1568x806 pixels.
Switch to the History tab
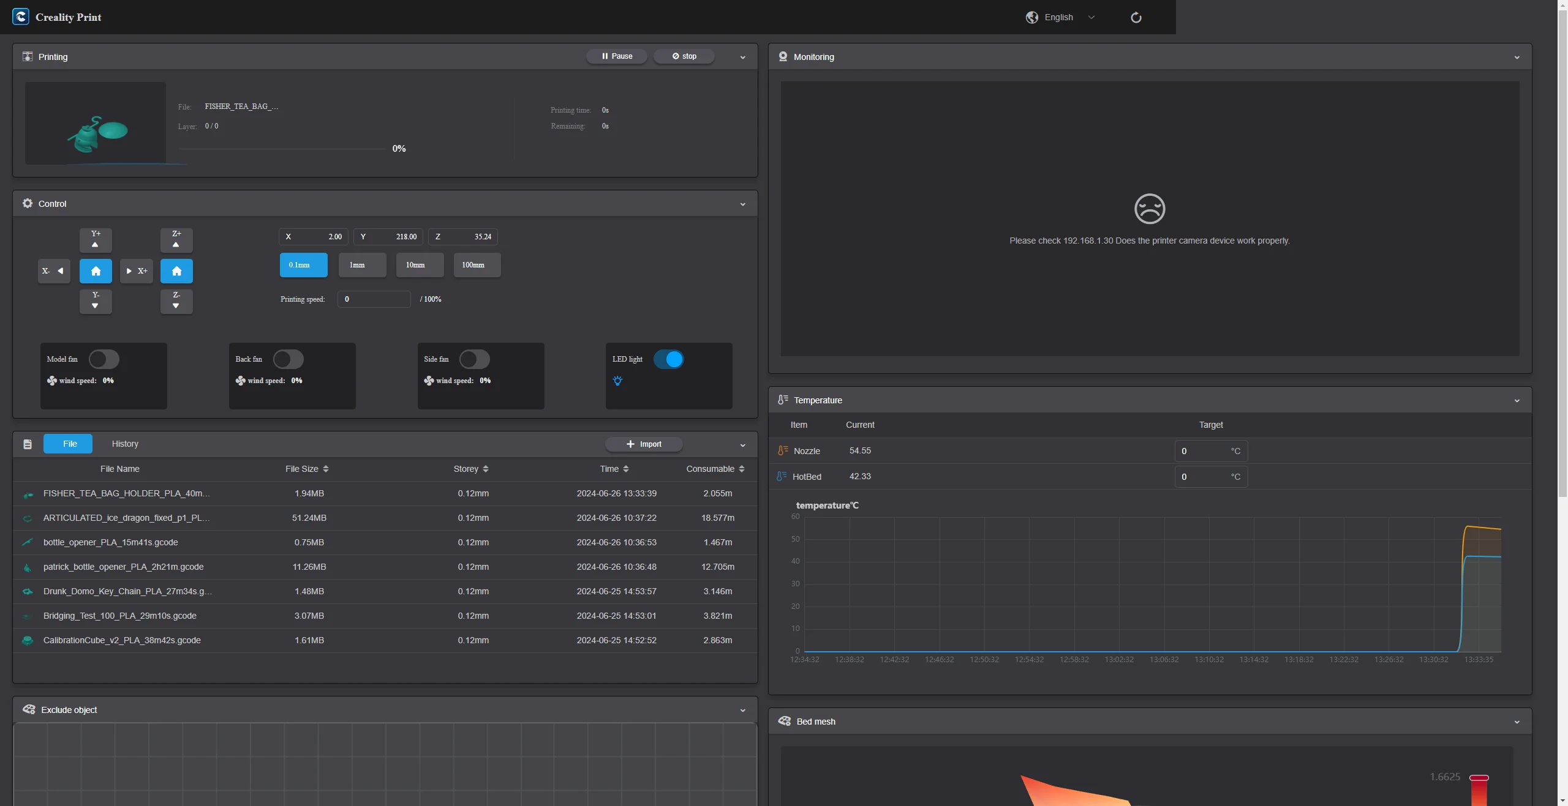(125, 444)
